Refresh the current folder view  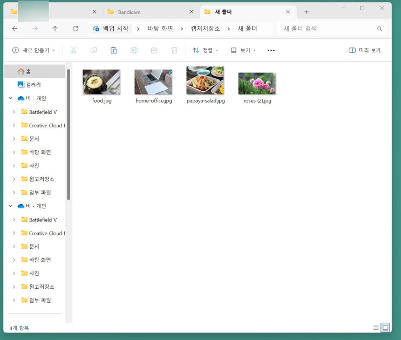click(x=75, y=29)
